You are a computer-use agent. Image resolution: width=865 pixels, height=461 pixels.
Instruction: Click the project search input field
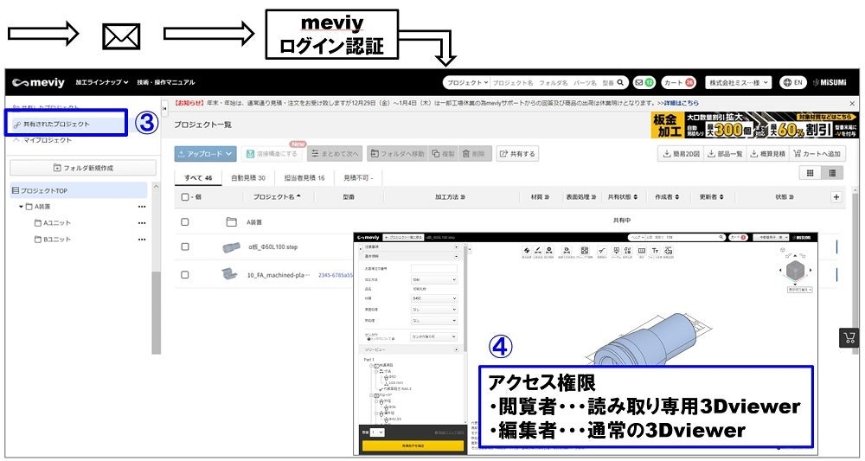click(x=553, y=83)
